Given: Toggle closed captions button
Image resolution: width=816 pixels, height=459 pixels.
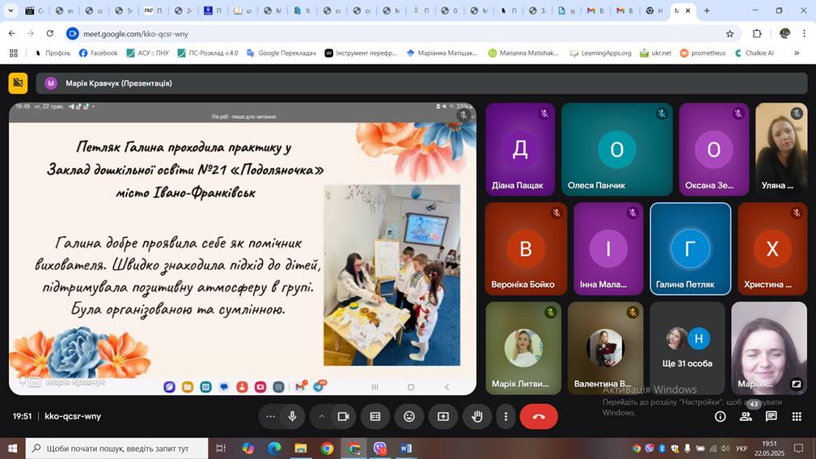Looking at the screenshot, I should point(375,416).
